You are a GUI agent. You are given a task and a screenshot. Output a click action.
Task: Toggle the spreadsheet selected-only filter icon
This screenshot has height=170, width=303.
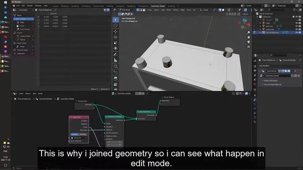tap(105, 10)
